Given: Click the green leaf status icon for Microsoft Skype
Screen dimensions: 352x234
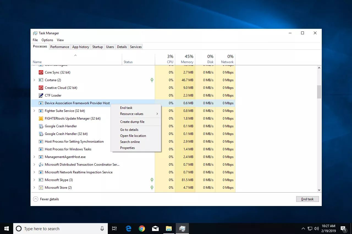Looking at the screenshot, I should tap(152, 180).
